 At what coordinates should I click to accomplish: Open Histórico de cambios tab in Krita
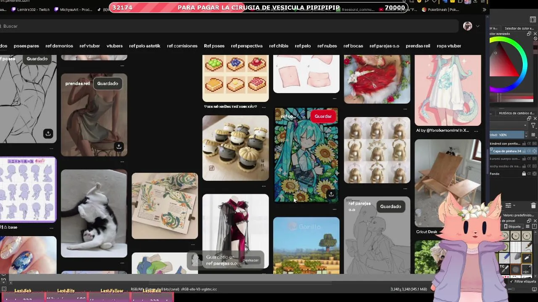(517, 113)
